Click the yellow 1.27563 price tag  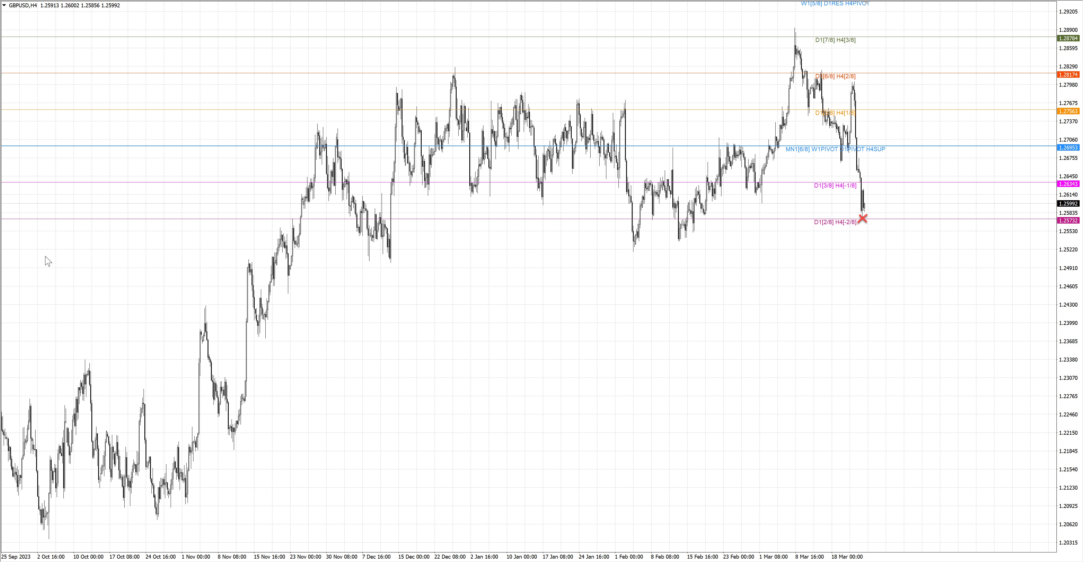point(1068,111)
